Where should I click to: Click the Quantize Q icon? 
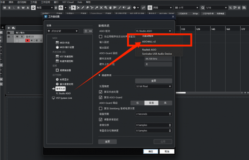(x=202, y=8)
